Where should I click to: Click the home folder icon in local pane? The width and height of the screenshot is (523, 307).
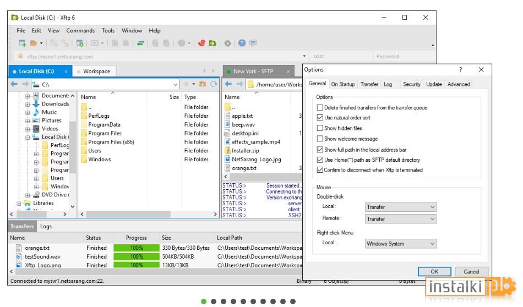pos(203,84)
